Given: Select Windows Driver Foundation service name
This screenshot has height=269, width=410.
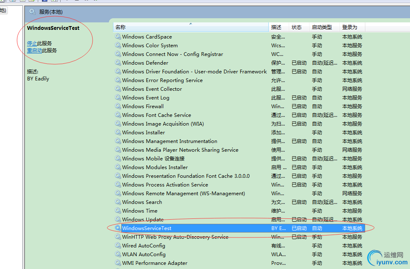Looking at the screenshot, I should (194, 71).
